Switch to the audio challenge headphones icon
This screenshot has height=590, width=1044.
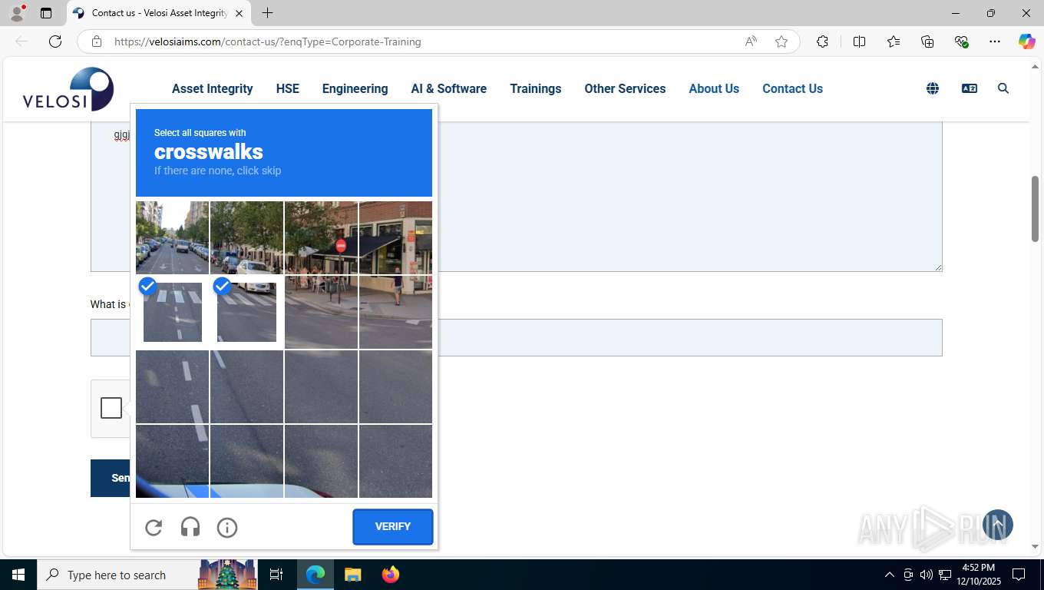(190, 527)
